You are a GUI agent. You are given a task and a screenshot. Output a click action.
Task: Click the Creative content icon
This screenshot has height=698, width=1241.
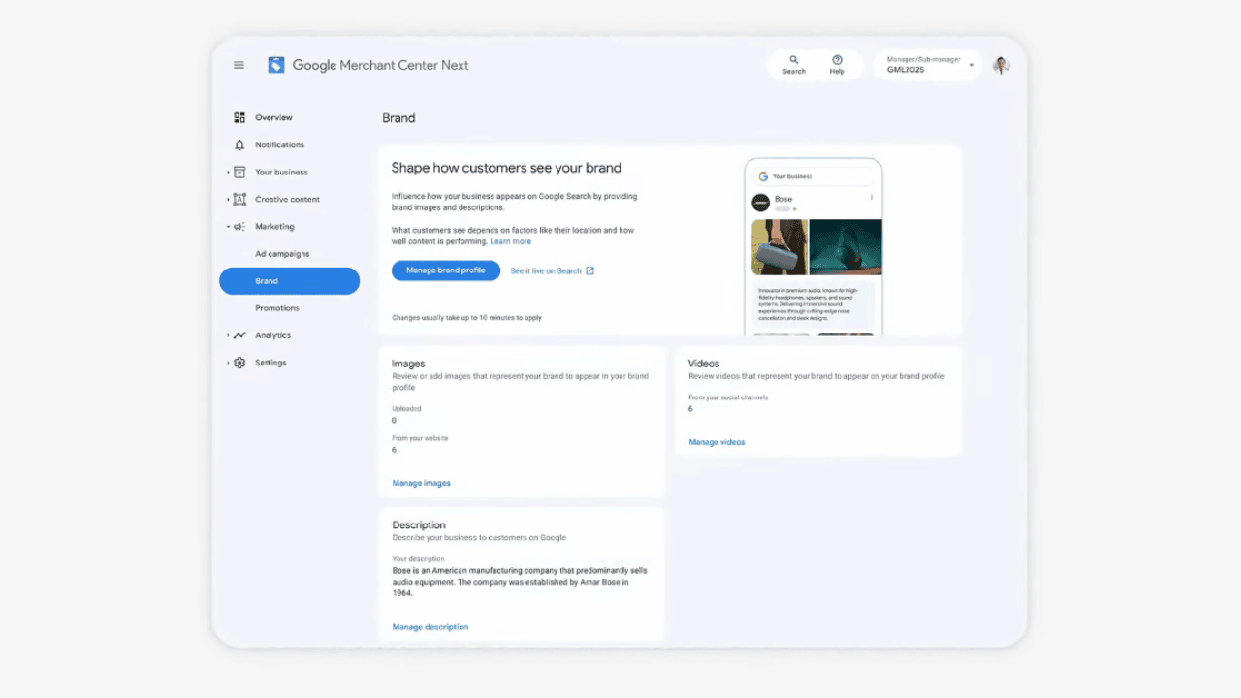pos(239,199)
